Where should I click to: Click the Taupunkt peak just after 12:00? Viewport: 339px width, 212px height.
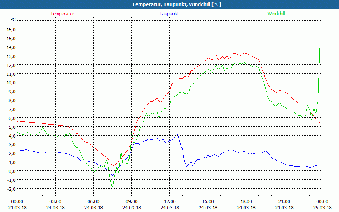point(177,134)
